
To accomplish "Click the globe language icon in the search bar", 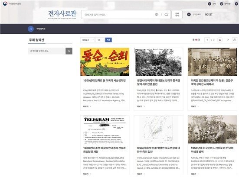I will tap(157, 14).
